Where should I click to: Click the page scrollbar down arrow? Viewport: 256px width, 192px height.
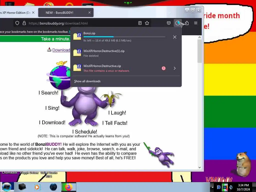pyautogui.click(x=199, y=167)
